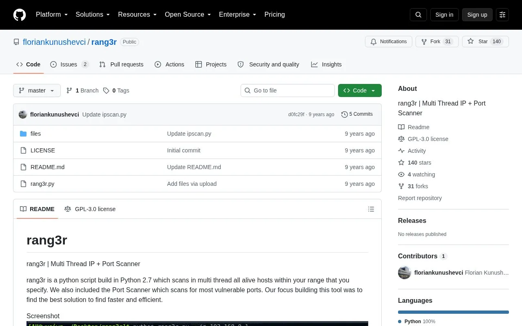Open the Initial commit message link
522x326 pixels.
click(184, 150)
